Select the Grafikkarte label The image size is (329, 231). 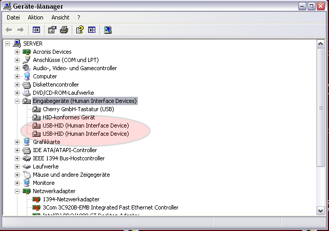coord(47,142)
